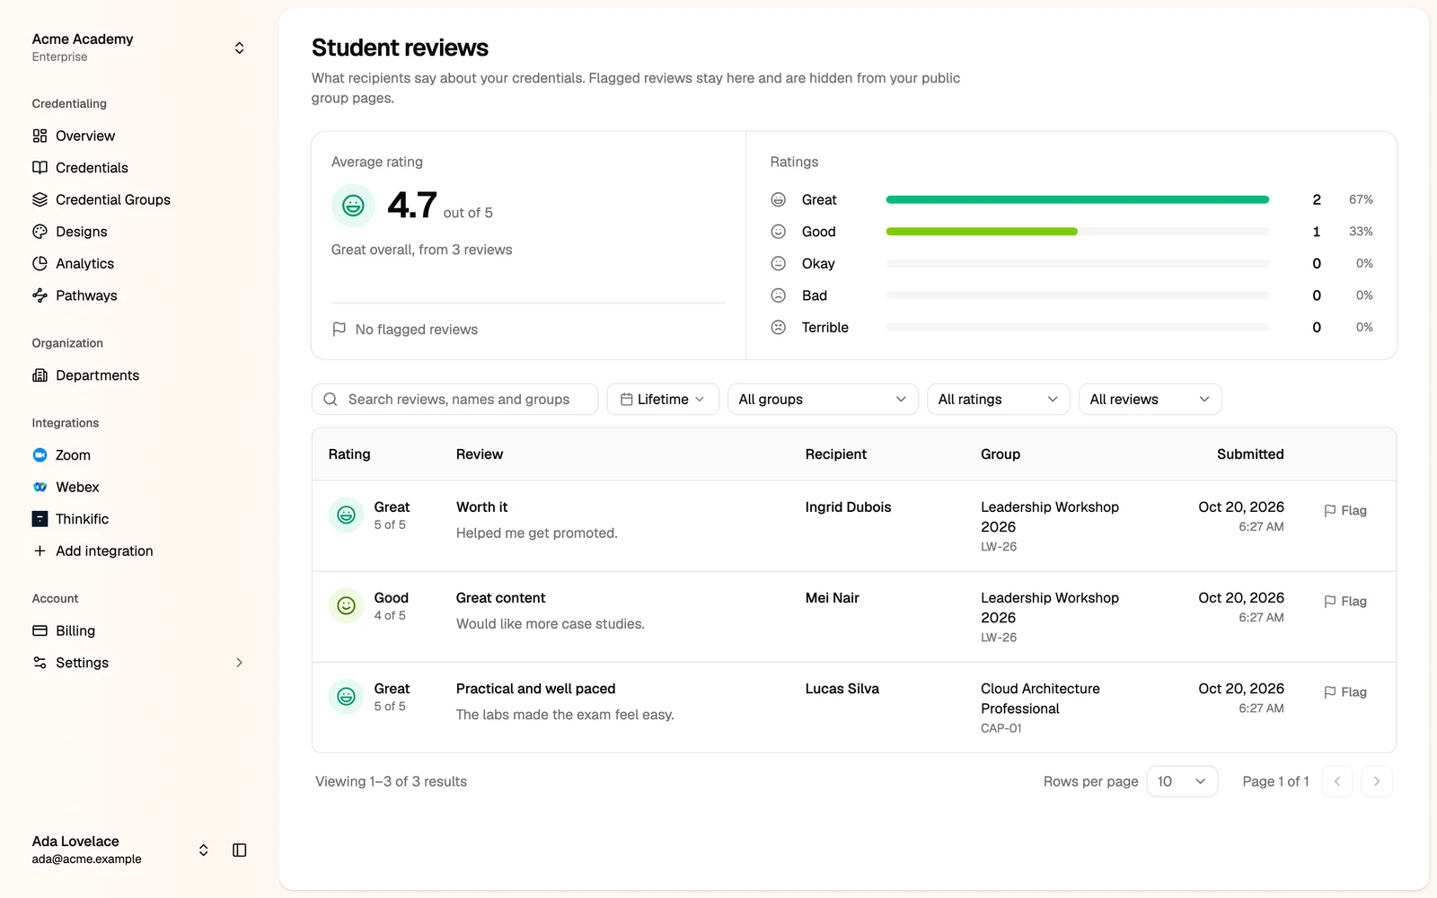Go to next page arrow

(x=1377, y=781)
